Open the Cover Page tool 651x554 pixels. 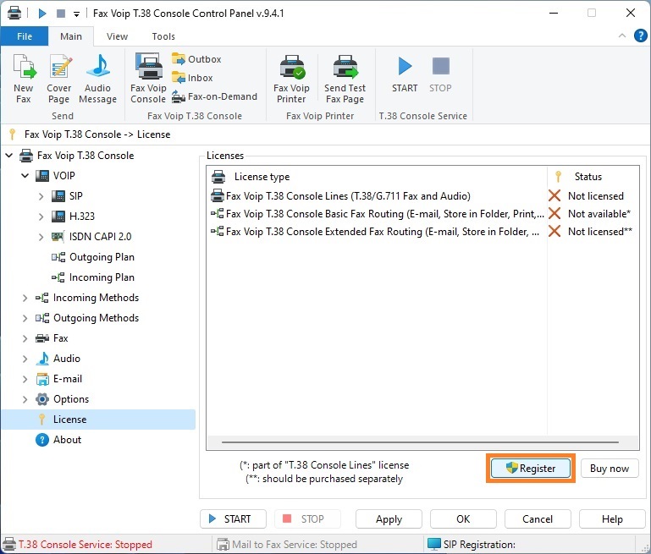(x=59, y=79)
